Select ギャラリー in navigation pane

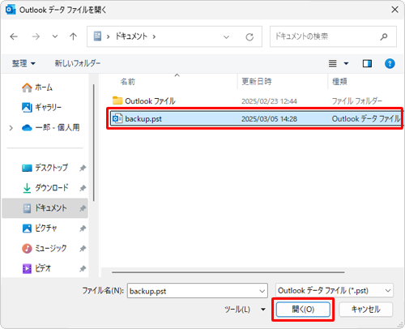click(41, 108)
